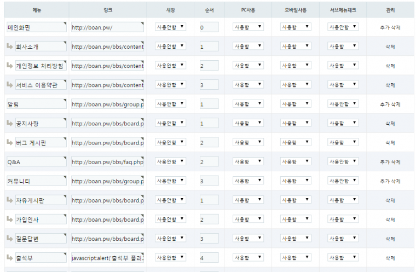Expand the PC사용 dropdown in the 알림 row

(x=248, y=104)
